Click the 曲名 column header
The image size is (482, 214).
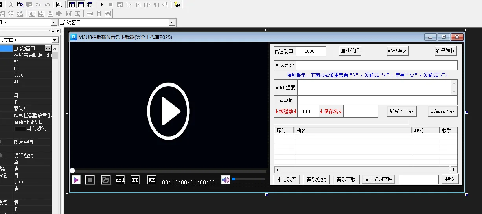point(352,130)
